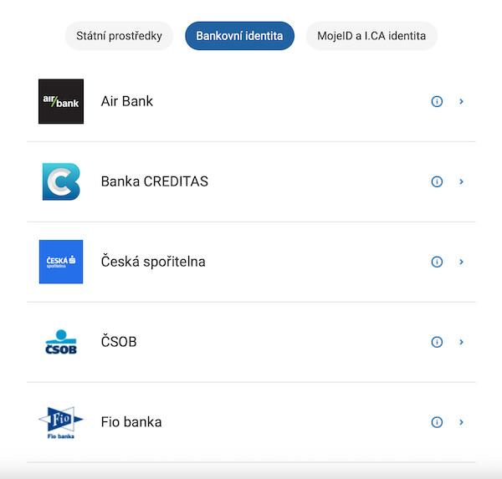Switch to MojeID a I.CA identita tab
The image size is (502, 479).
pyautogui.click(x=371, y=36)
